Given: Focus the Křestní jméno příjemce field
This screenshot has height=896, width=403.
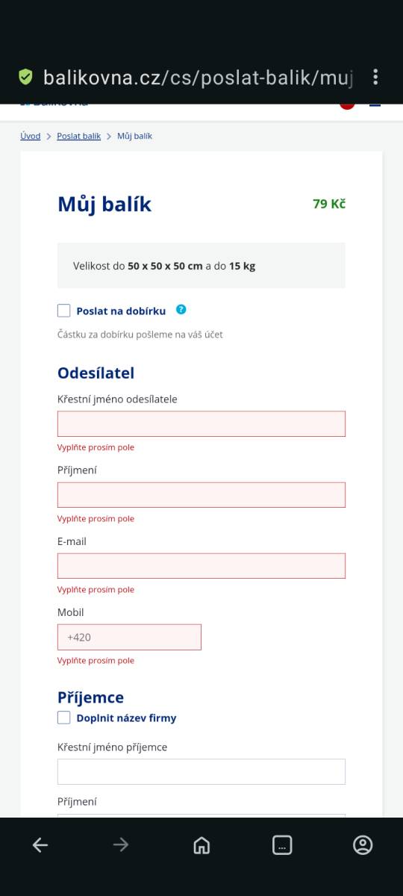Looking at the screenshot, I should pyautogui.click(x=201, y=771).
